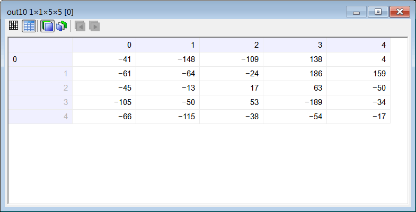This screenshot has height=212, width=416.
Task: Select row header 4
Action: coord(40,117)
